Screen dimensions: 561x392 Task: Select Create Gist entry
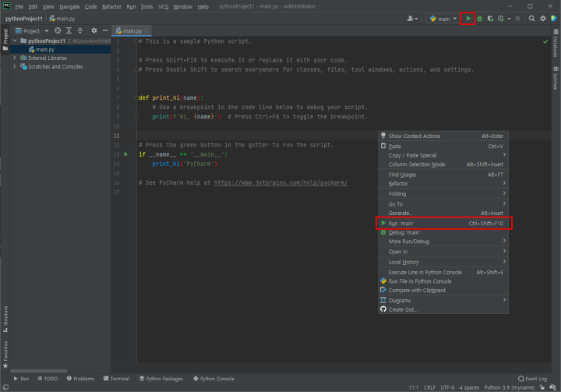coord(443,309)
